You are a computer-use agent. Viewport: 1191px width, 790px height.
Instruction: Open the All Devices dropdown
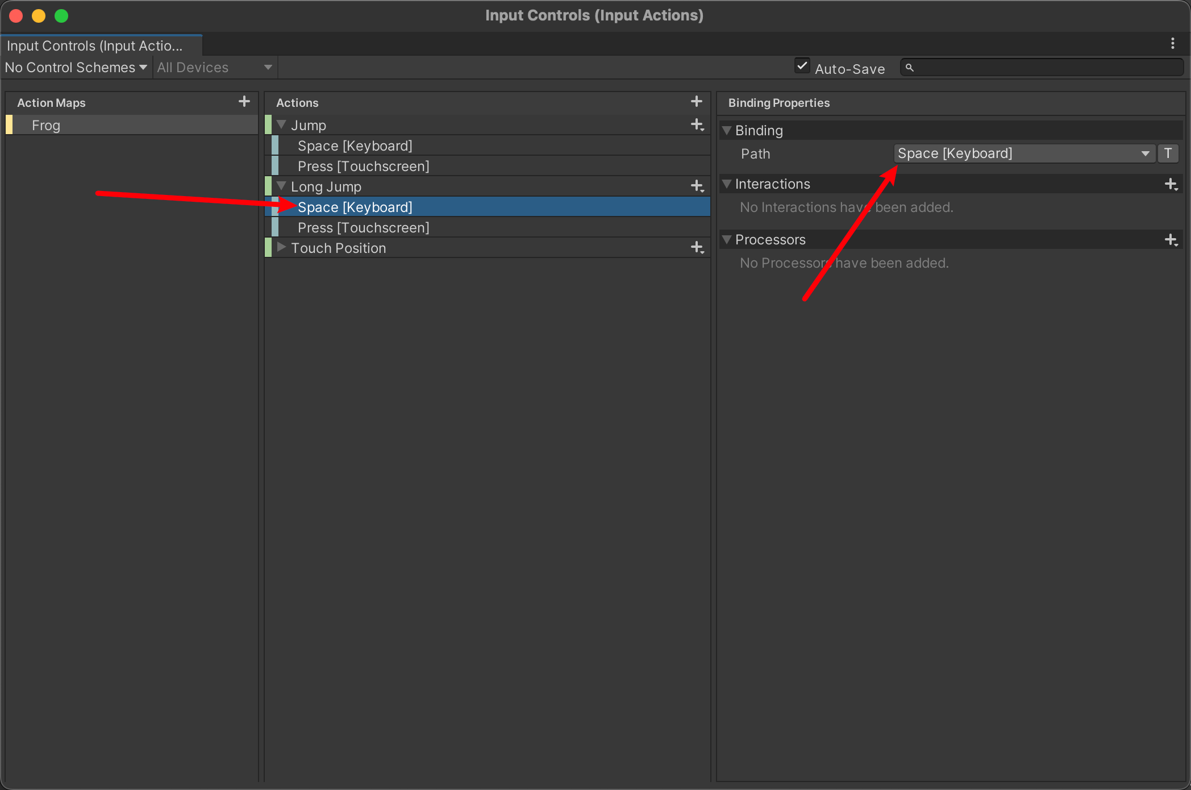215,68
